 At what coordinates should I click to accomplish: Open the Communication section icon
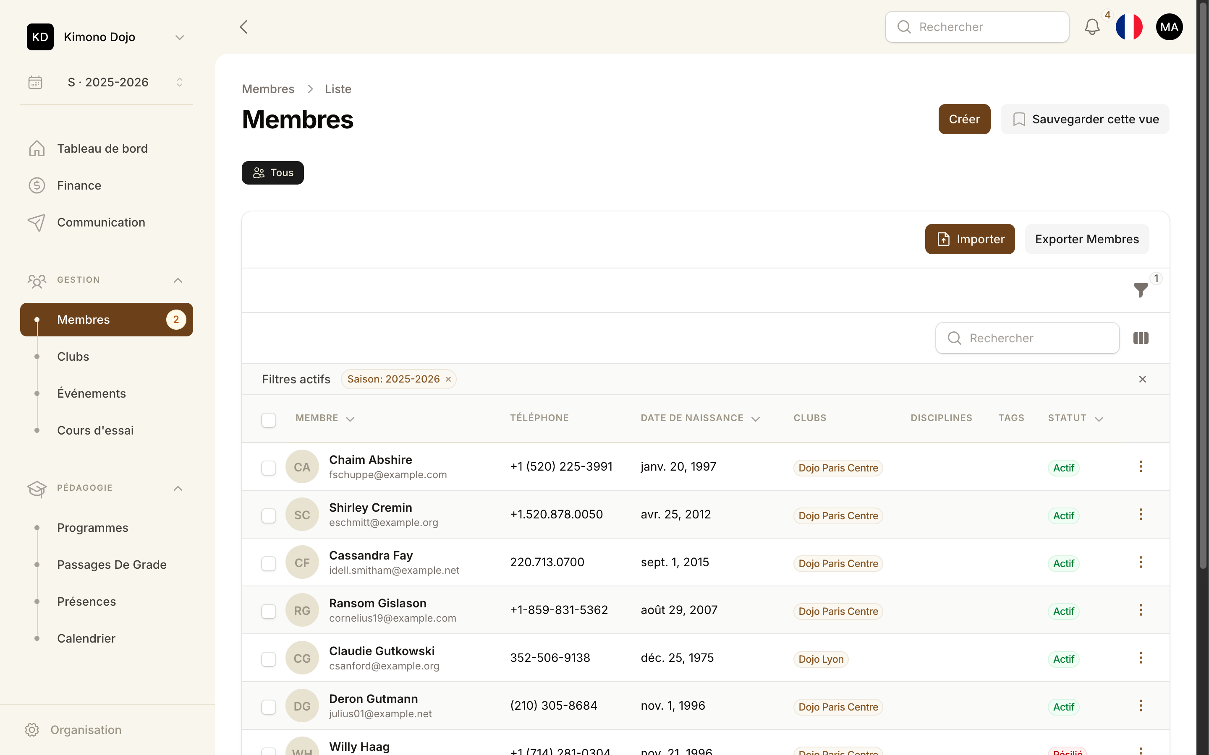37,222
